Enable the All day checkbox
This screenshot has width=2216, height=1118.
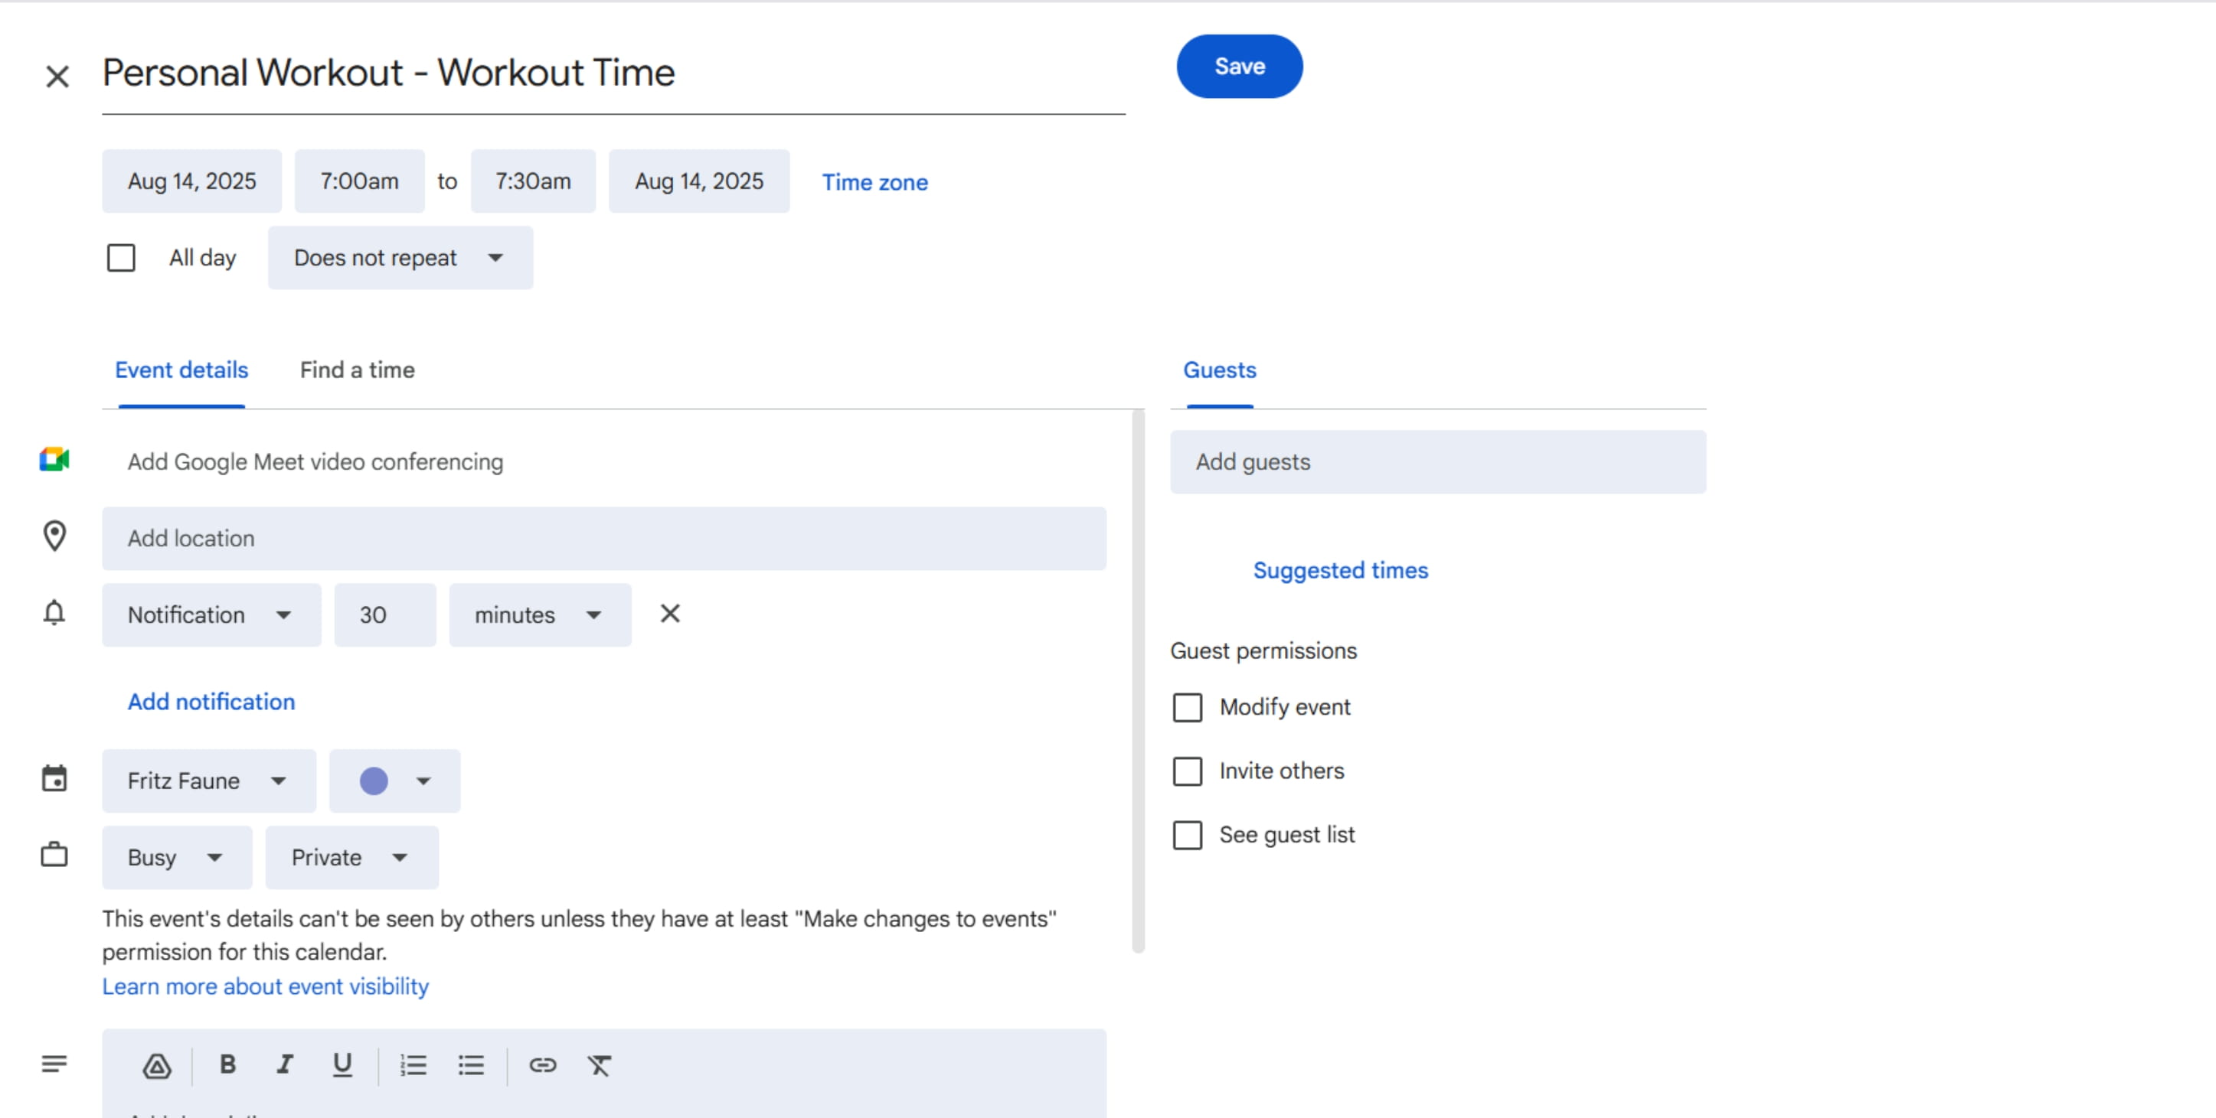point(121,258)
